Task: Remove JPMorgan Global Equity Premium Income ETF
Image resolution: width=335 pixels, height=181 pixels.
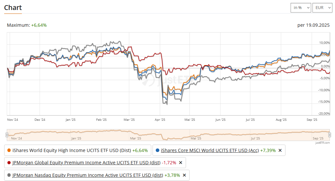Action: click(x=181, y=163)
